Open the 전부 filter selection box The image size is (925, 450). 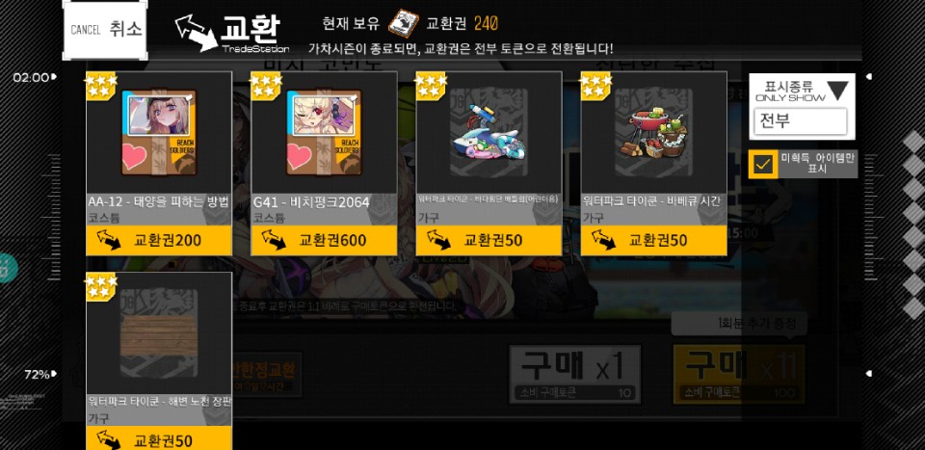tap(801, 121)
